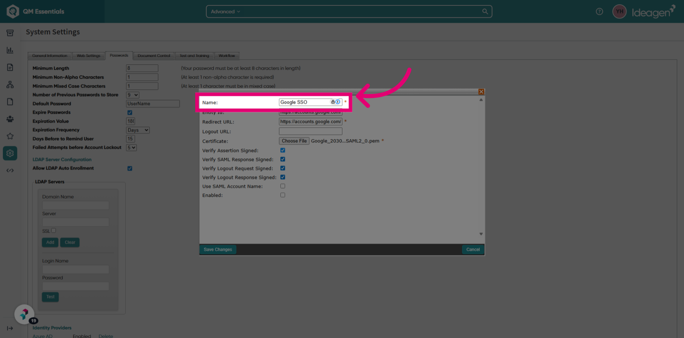
Task: Click the Expiration Value field
Action: (130, 121)
